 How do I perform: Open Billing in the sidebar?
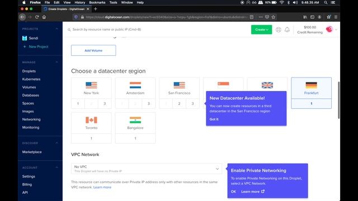point(27,184)
